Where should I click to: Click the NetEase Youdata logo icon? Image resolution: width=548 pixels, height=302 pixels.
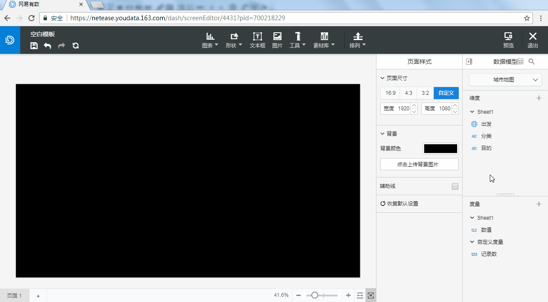[10, 40]
